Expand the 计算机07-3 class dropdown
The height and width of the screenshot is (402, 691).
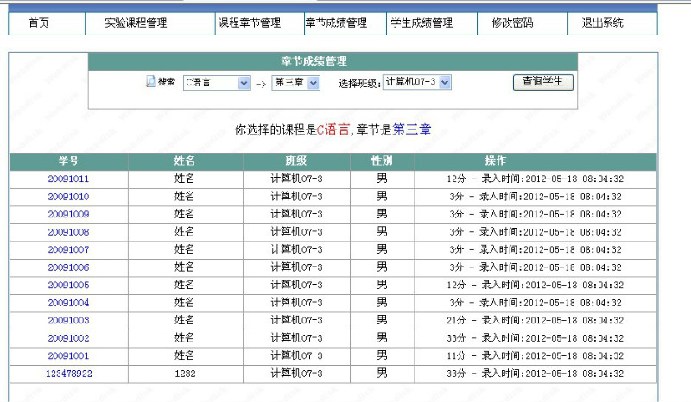tap(417, 82)
